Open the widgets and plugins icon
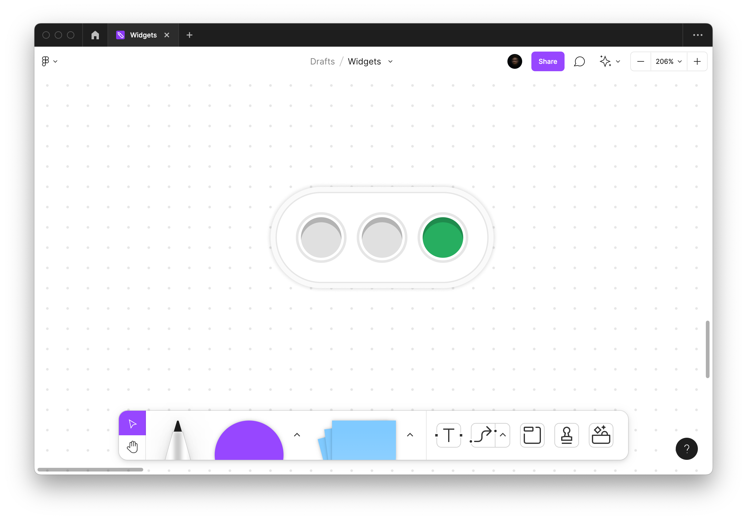747x520 pixels. click(x=600, y=435)
